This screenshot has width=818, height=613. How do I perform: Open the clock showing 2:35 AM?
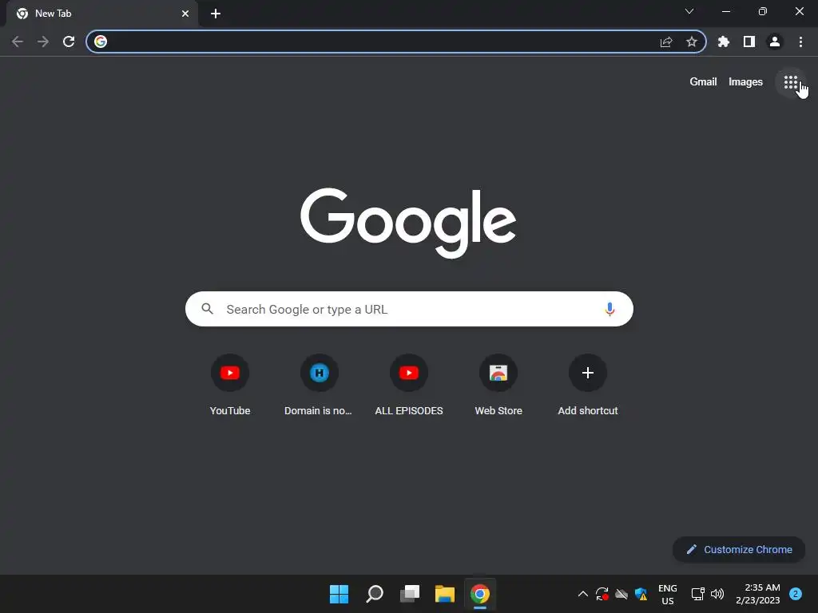point(757,594)
